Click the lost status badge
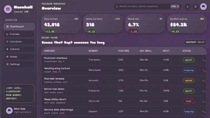This screenshot has height=118, width=210. click(188, 101)
